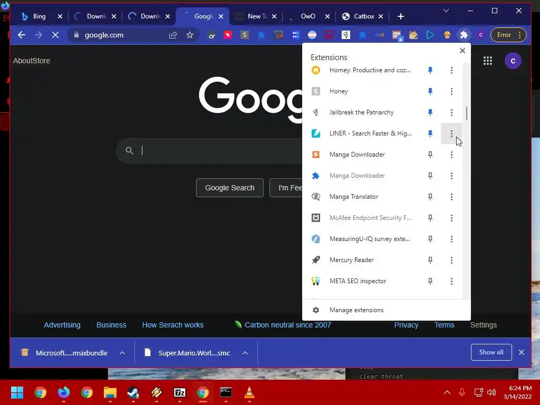Viewport: 540px width, 405px height.
Task: Open more options for Mercury Reader
Action: 451,260
